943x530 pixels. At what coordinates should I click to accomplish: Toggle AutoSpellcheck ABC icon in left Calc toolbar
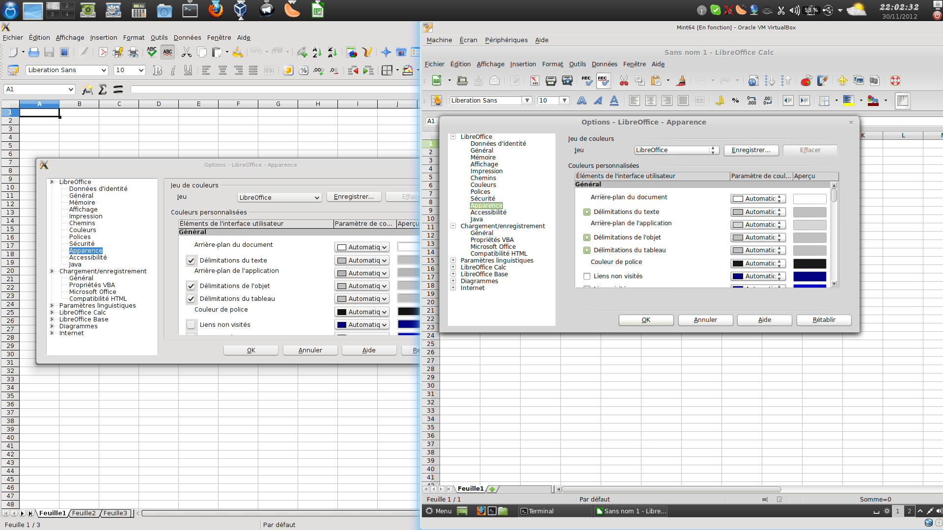tap(167, 52)
